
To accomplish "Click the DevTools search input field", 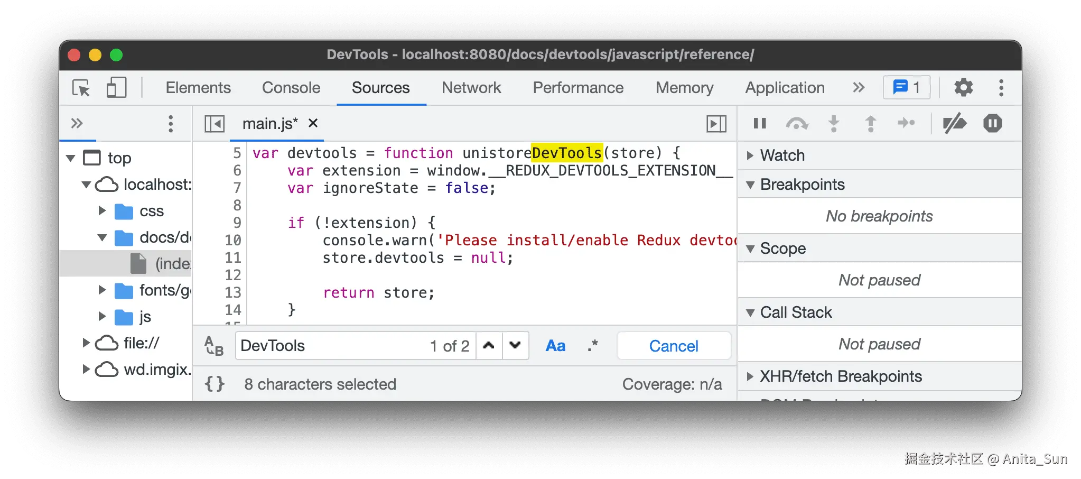I will 330,346.
